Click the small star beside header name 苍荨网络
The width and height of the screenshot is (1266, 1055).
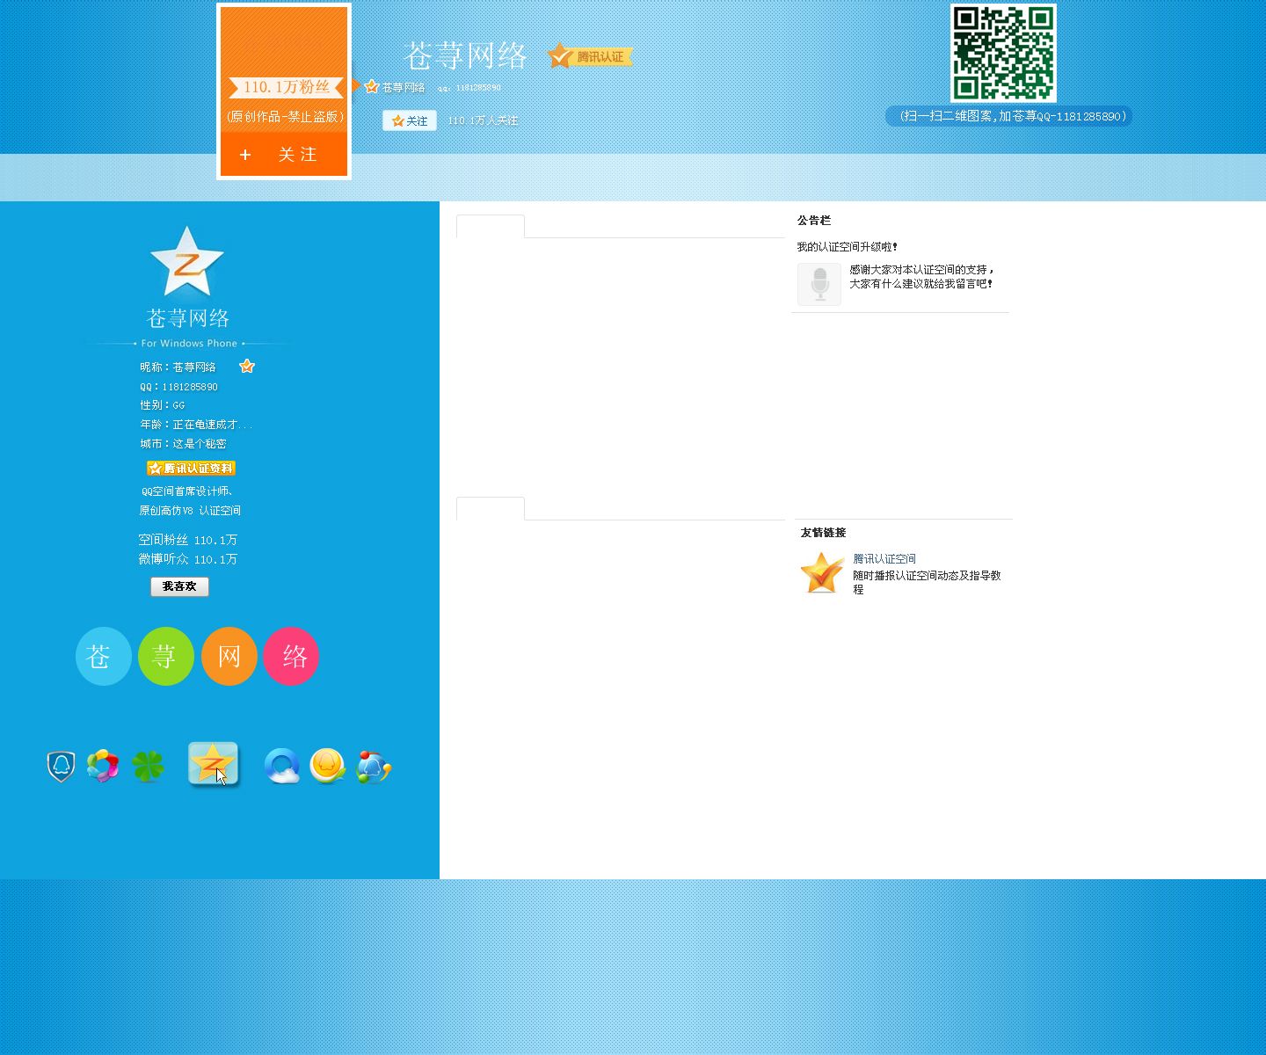click(372, 87)
